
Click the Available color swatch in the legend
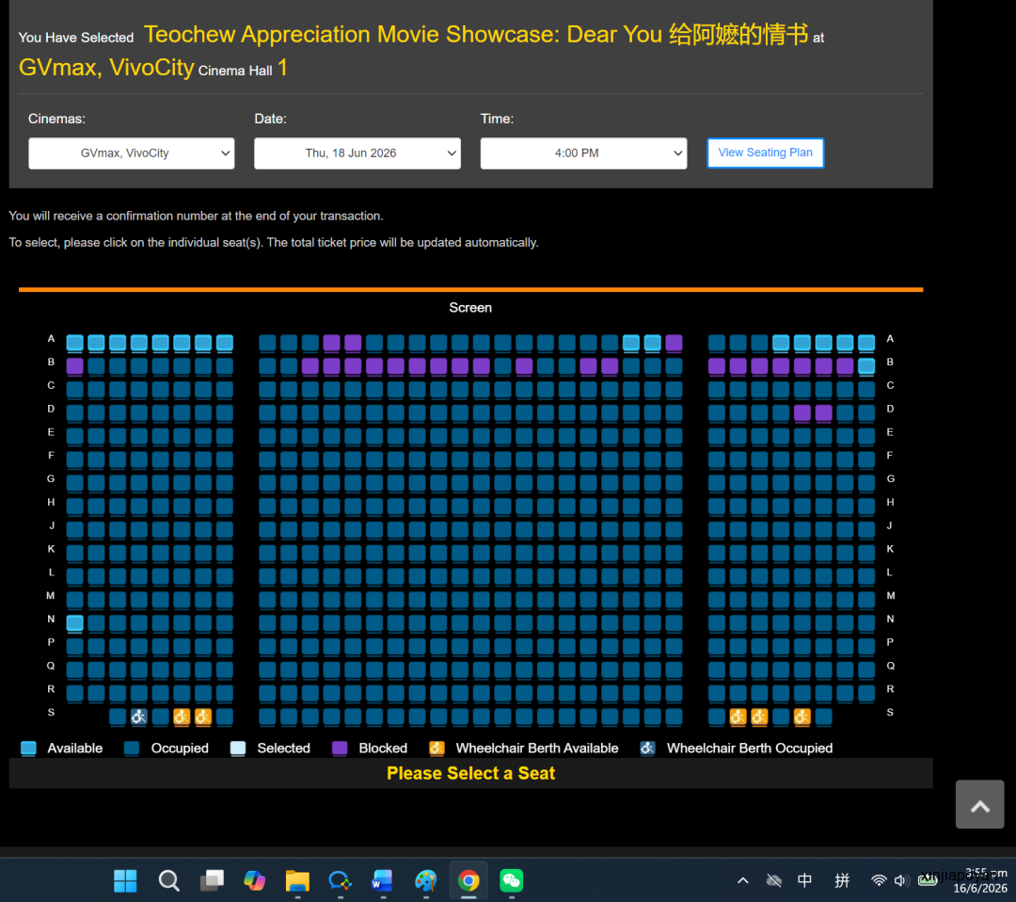point(28,749)
